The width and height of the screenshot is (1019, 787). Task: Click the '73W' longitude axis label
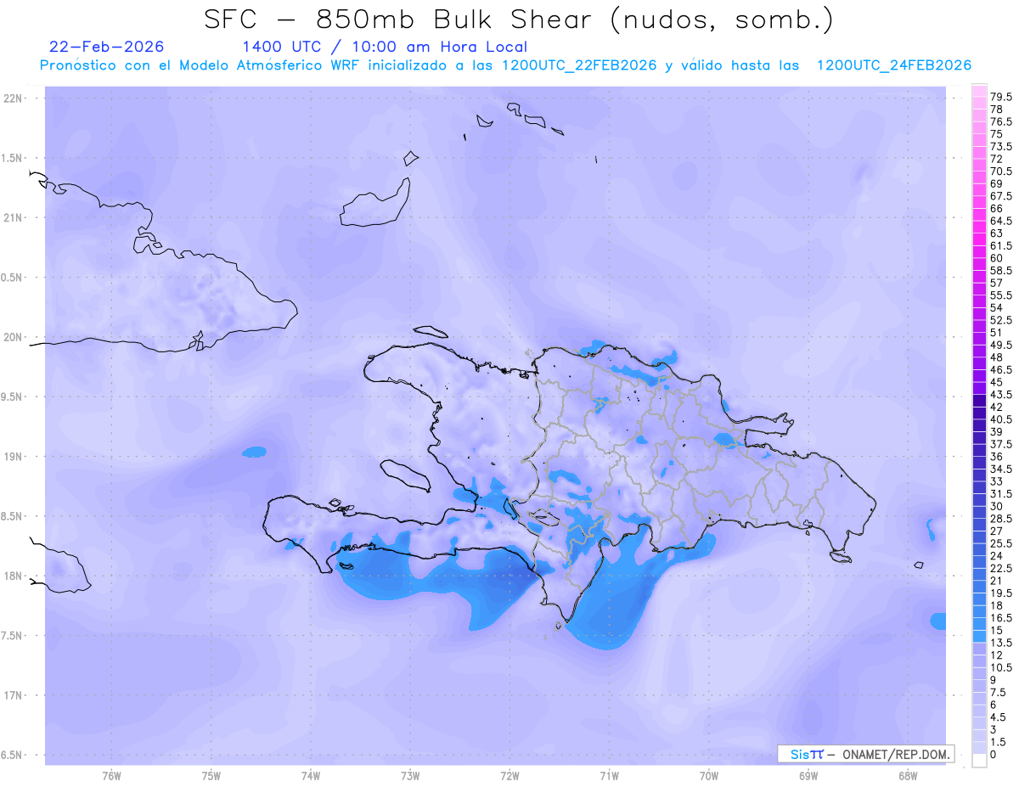pyautogui.click(x=410, y=776)
